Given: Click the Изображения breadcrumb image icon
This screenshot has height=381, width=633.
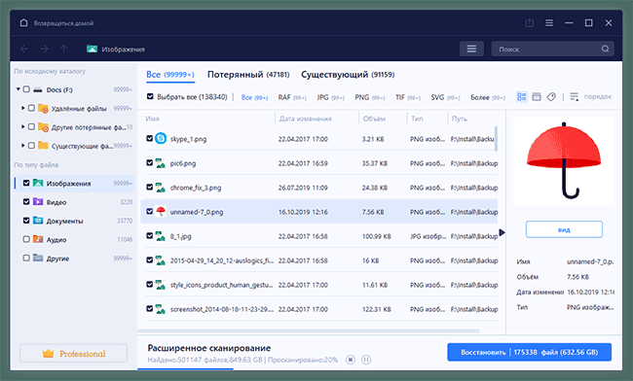Looking at the screenshot, I should click(x=93, y=49).
